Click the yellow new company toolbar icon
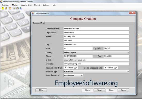 click(x=3, y=8)
